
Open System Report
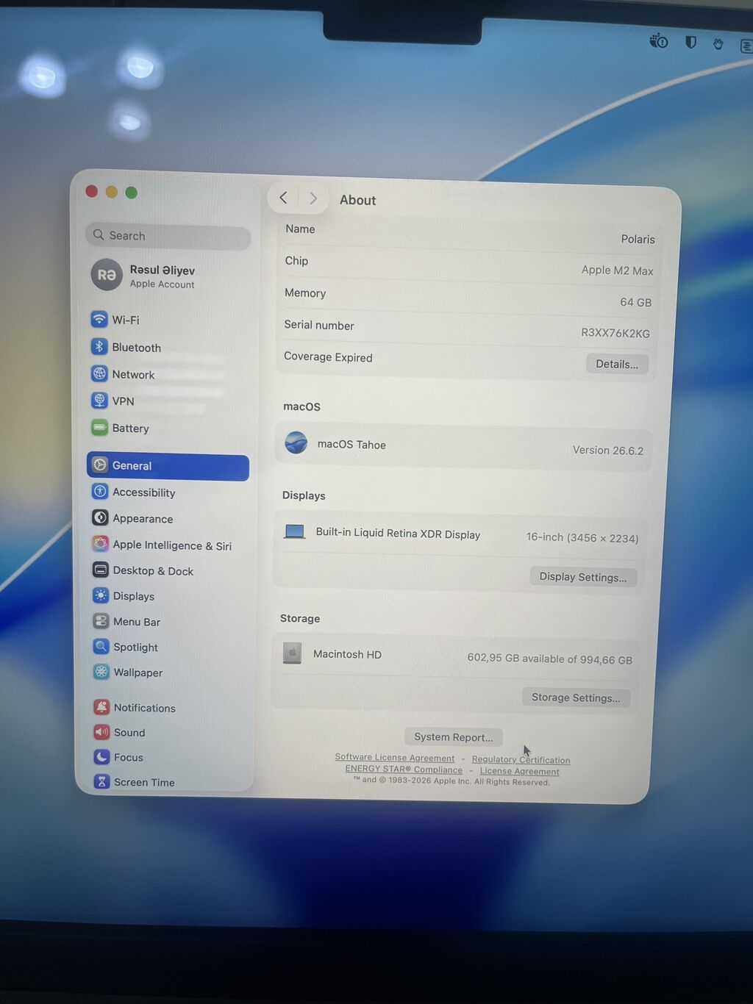pyautogui.click(x=454, y=737)
